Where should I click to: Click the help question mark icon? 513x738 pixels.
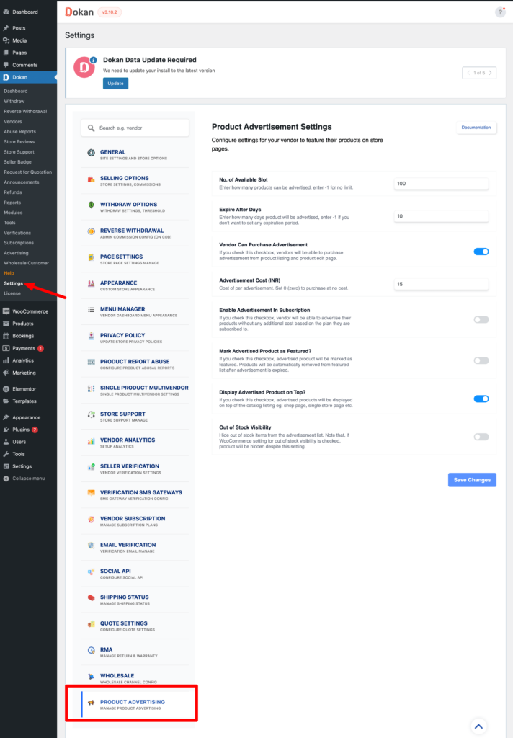500,12
